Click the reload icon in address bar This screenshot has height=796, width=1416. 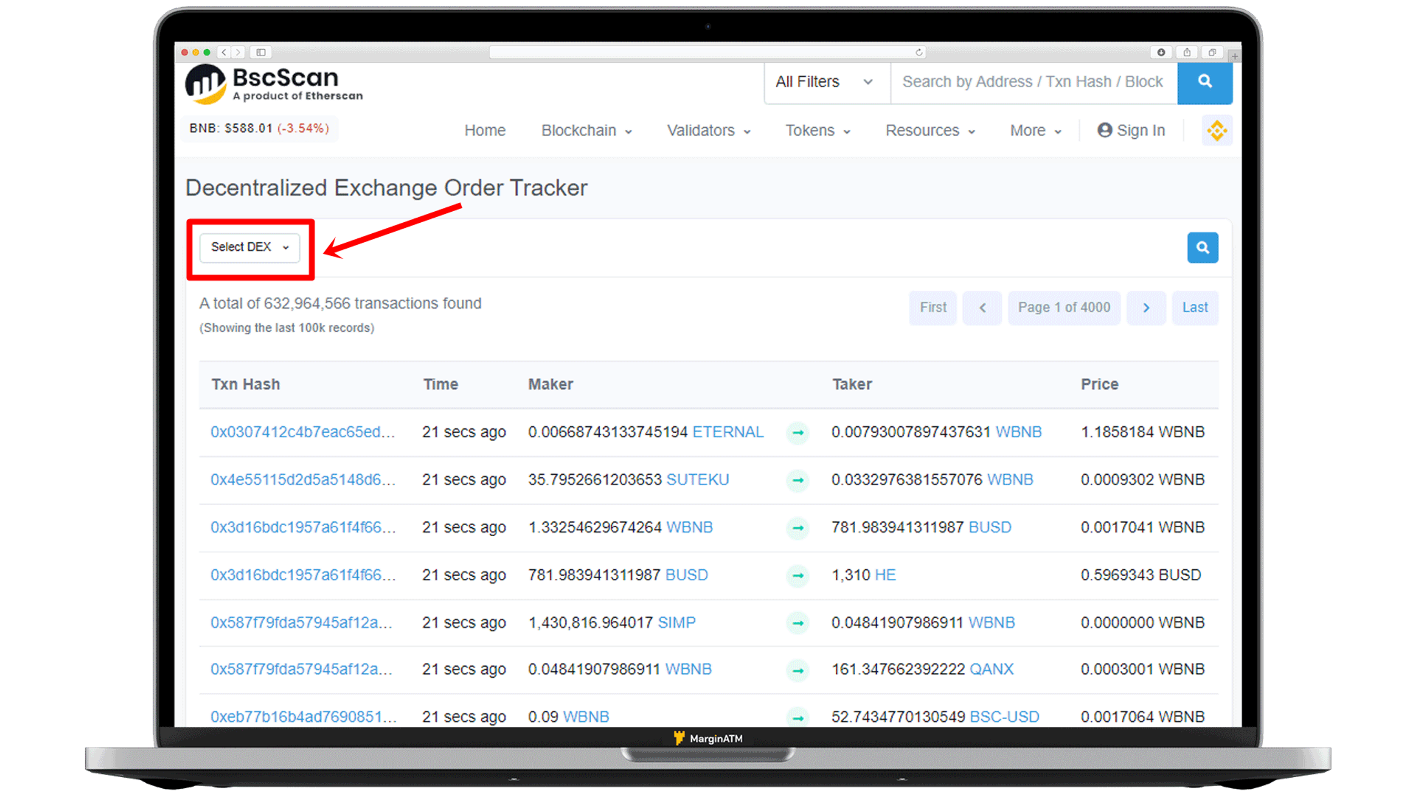(x=919, y=52)
